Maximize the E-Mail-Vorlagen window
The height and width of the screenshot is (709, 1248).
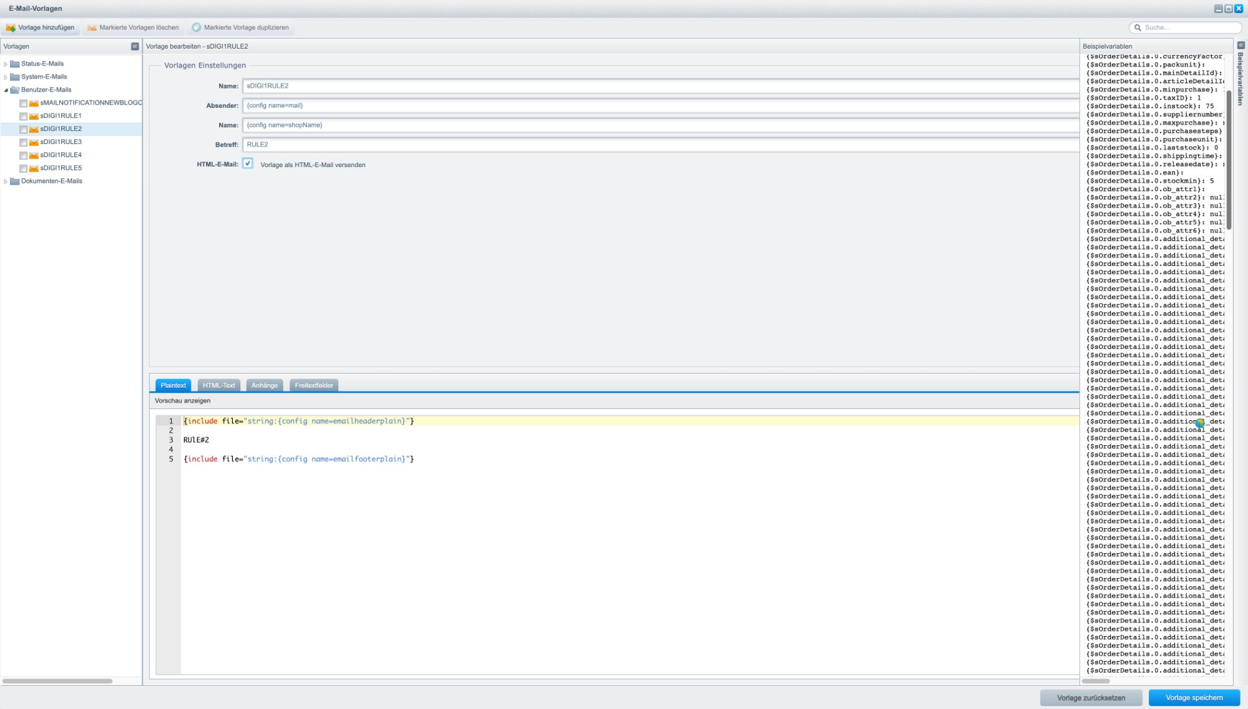click(x=1229, y=8)
